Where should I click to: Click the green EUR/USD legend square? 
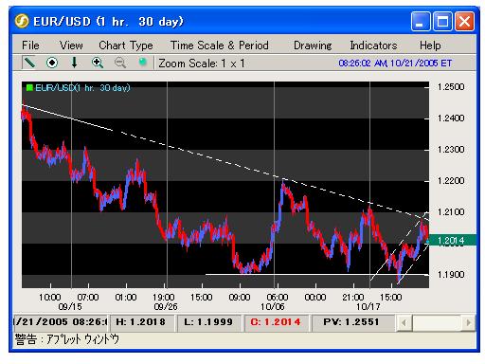click(x=29, y=87)
